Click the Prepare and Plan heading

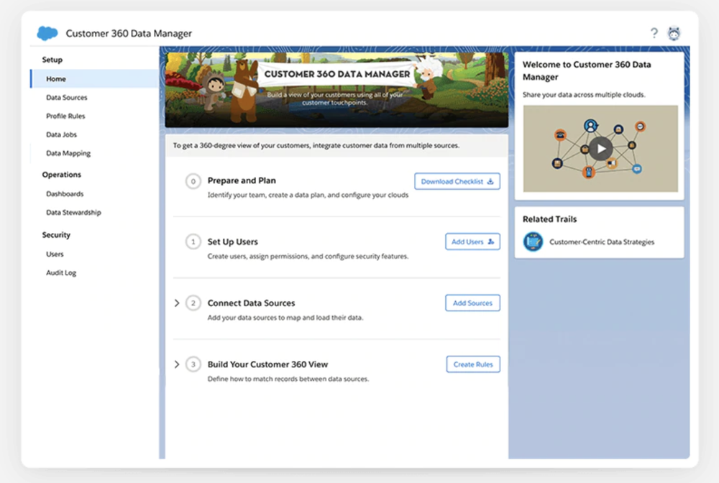point(242,180)
